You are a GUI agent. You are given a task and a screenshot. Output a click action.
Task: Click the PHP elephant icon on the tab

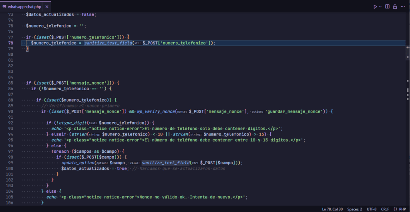(4, 6)
